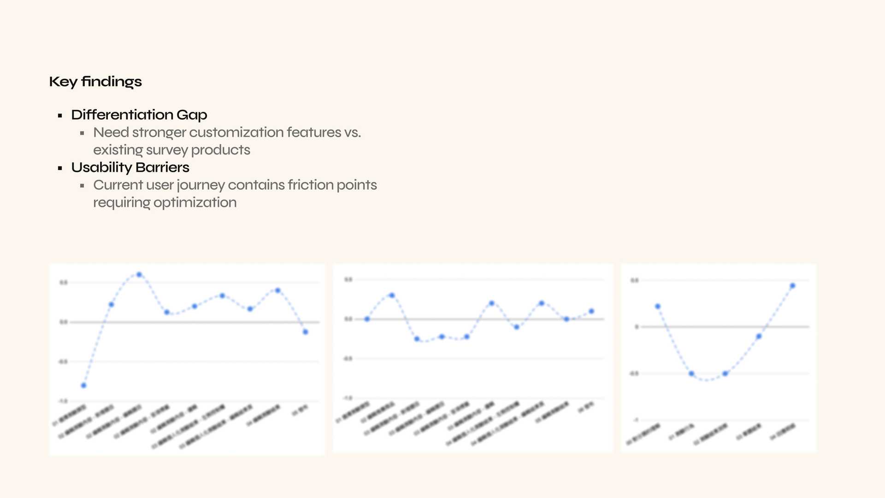Click the "requiring optimization" text line
The width and height of the screenshot is (885, 498).
(x=165, y=202)
